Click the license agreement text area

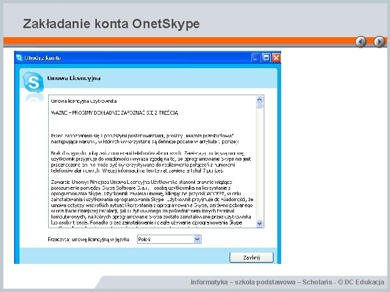point(152,161)
